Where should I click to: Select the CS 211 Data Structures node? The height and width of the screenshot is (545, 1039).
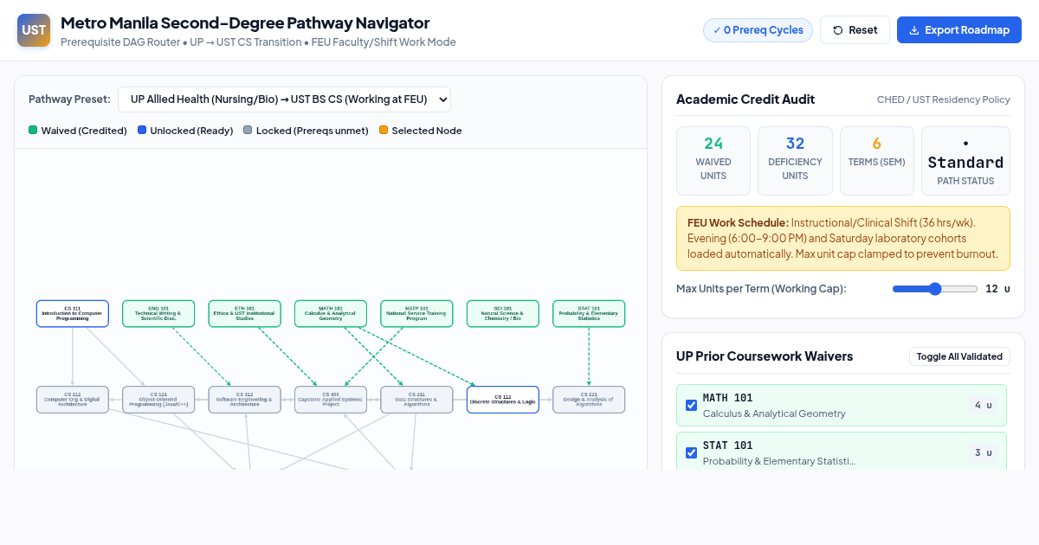click(417, 400)
